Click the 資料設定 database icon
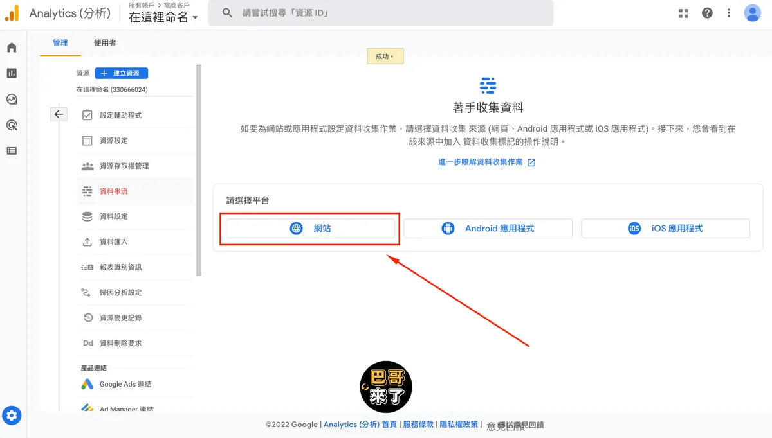This screenshot has width=772, height=438. coord(87,216)
